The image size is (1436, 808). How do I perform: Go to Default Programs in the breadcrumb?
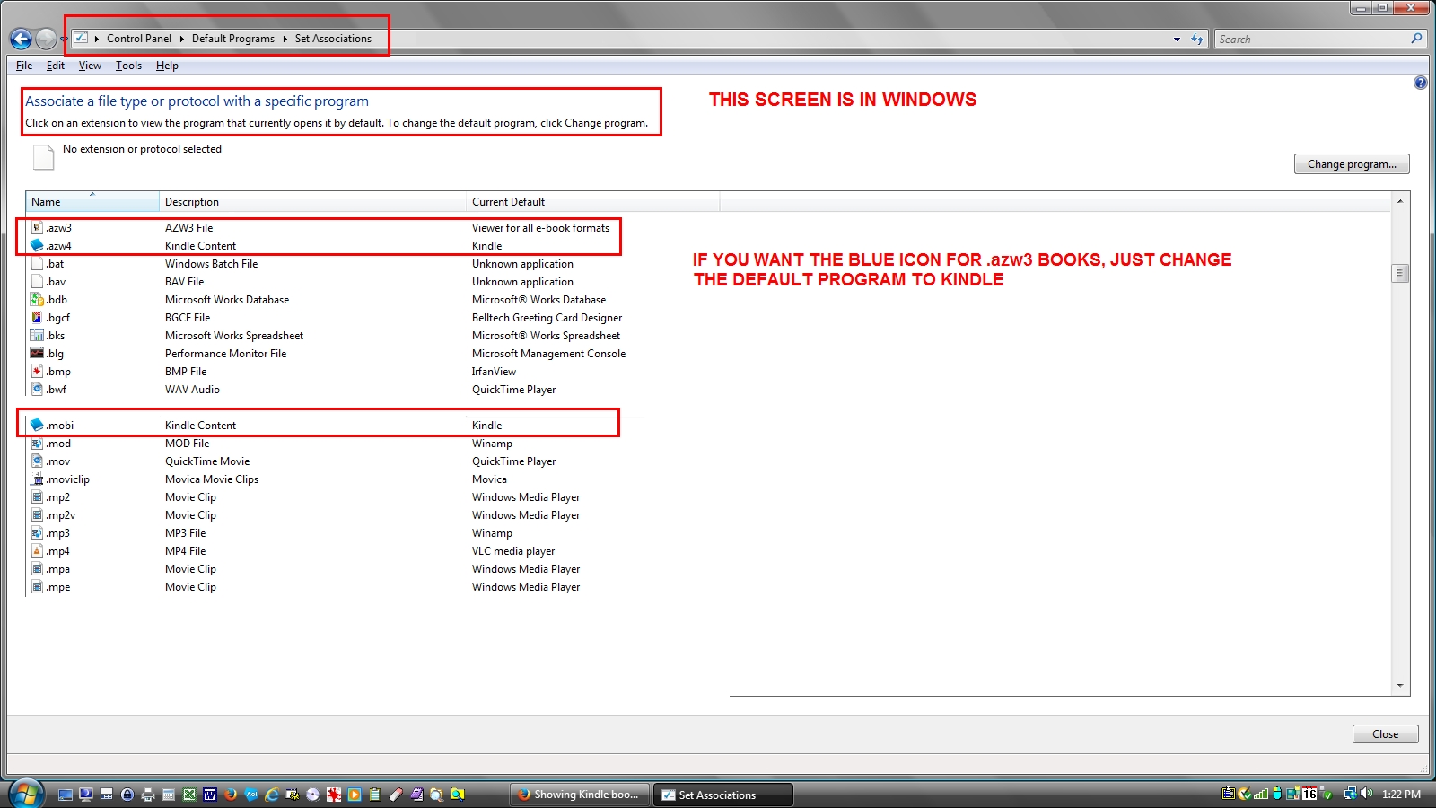pyautogui.click(x=233, y=39)
